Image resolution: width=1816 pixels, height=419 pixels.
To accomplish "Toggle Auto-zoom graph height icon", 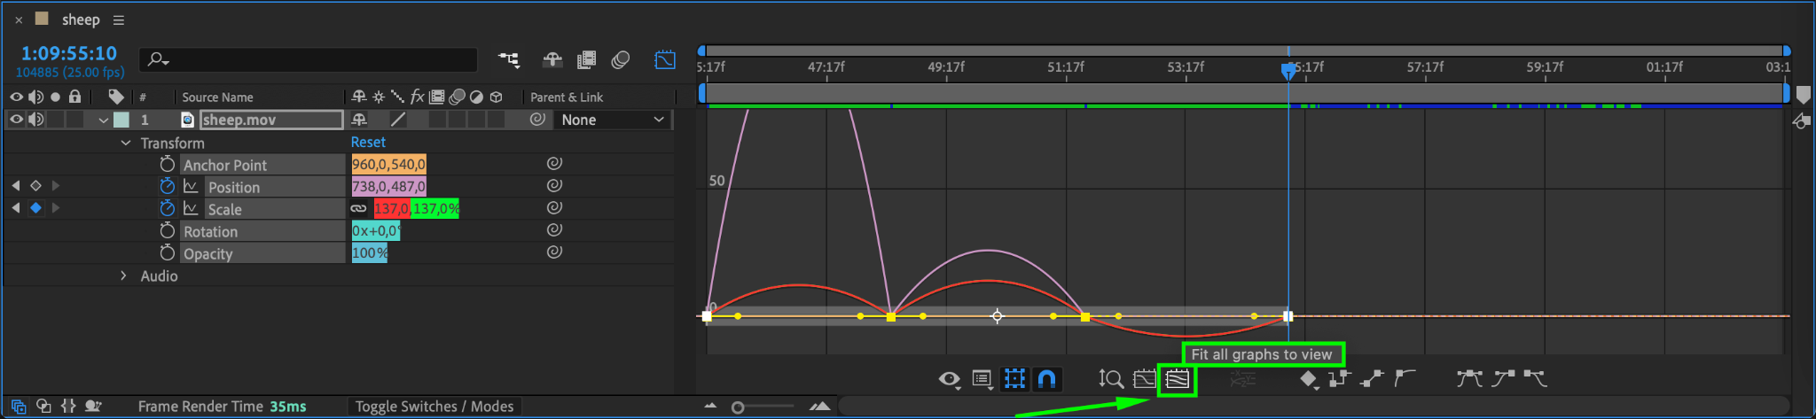I will click(x=1110, y=379).
